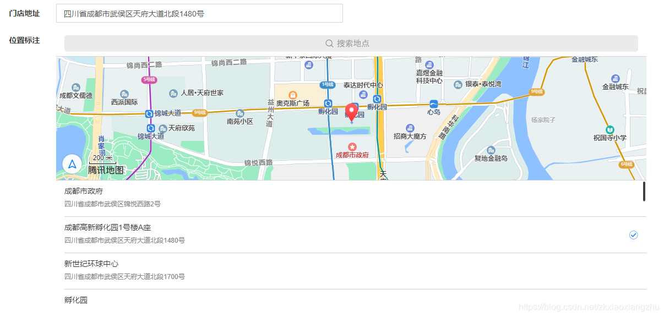The height and width of the screenshot is (317, 664).
Task: Click the 腾讯地图 logo on map
Action: point(106,170)
